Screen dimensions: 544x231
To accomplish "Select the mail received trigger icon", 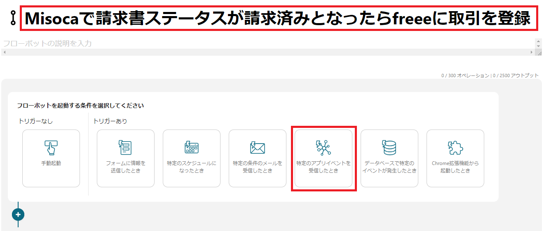I will click(x=257, y=147).
